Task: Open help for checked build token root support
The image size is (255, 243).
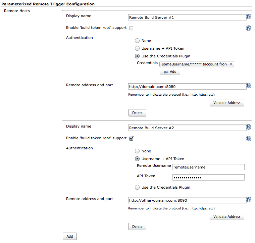Action: 249,139
